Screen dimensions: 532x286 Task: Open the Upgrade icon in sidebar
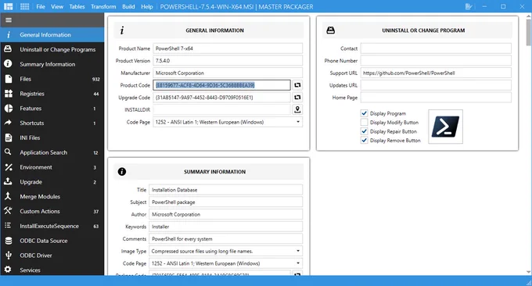[x=8, y=181]
